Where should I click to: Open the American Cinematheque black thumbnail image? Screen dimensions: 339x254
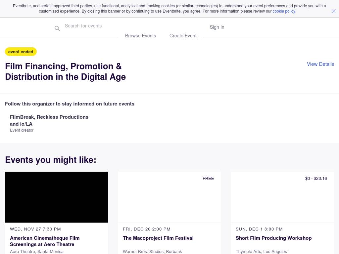click(x=56, y=197)
